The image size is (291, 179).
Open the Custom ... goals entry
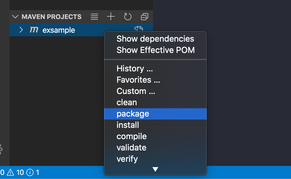pos(136,91)
